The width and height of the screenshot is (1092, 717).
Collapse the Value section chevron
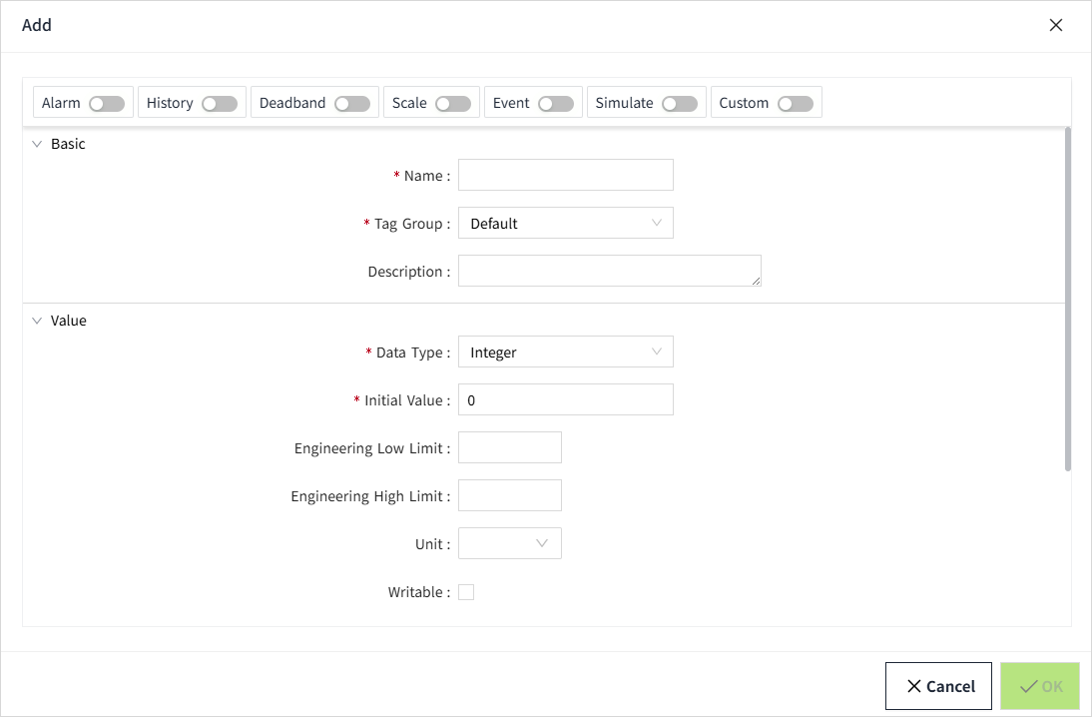37,321
